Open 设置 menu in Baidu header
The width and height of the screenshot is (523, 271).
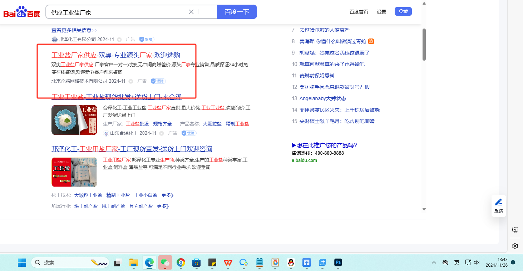[x=381, y=12]
